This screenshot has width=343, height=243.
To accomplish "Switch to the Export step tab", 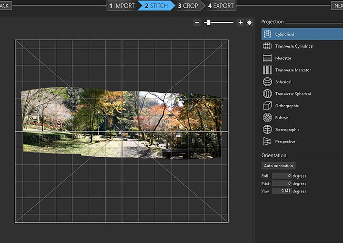I will 221,6.
